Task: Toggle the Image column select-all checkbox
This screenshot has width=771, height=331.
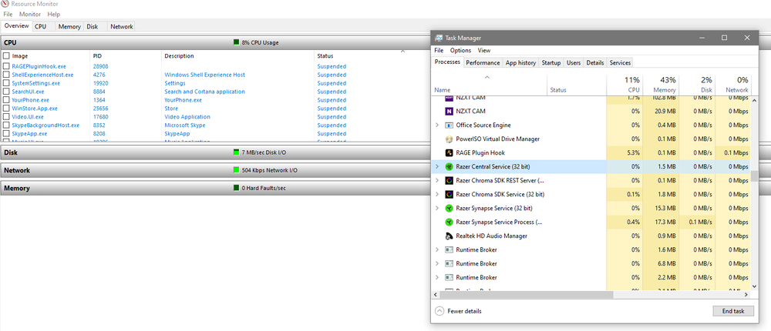Action: tap(6, 56)
